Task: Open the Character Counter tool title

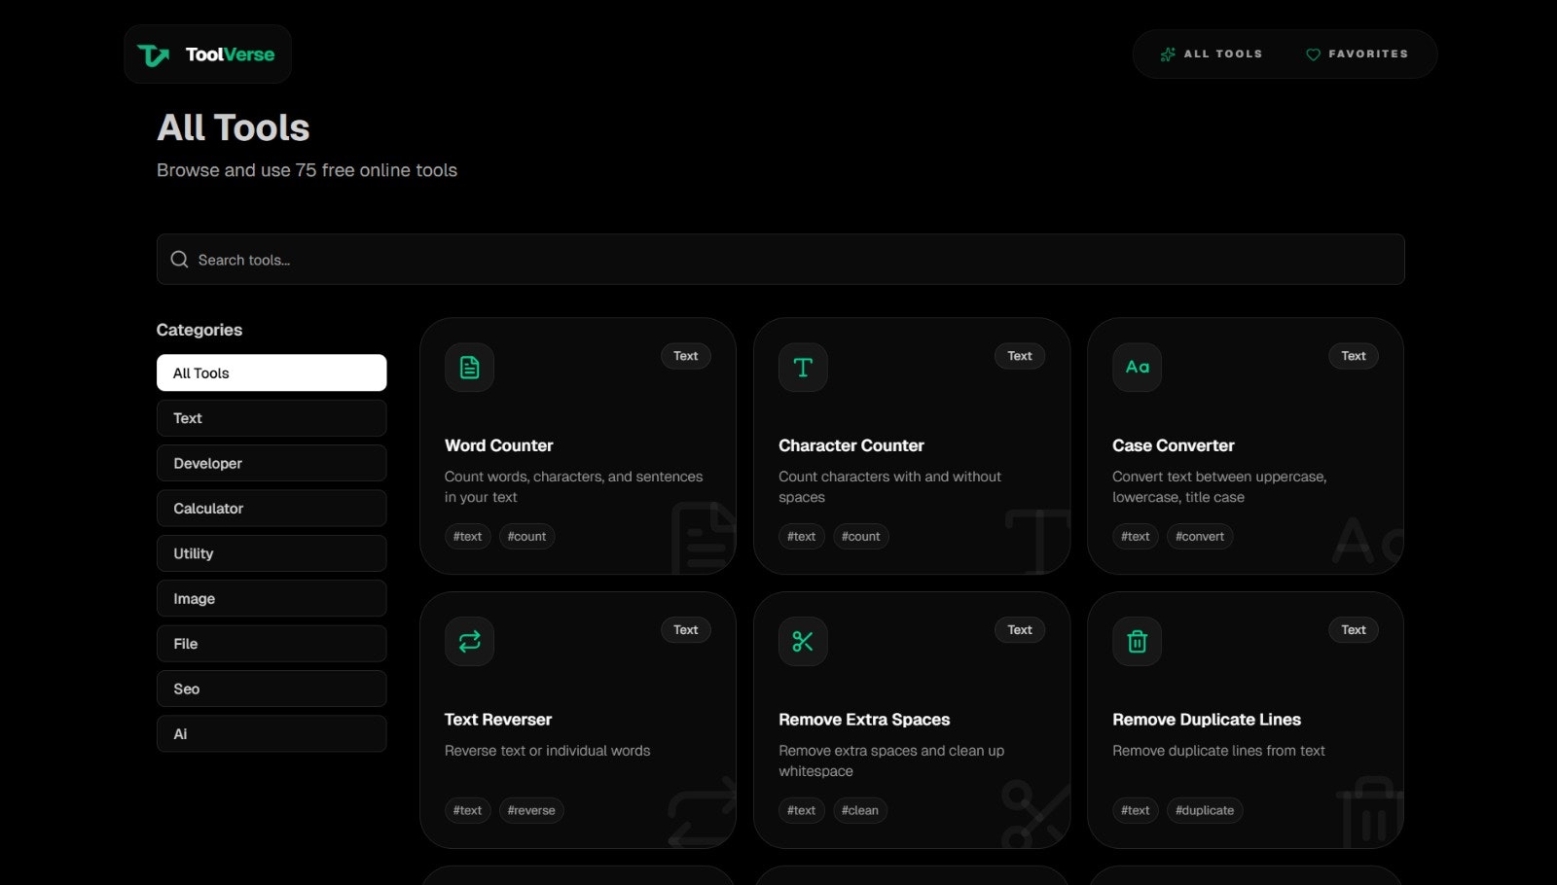Action: 851,445
